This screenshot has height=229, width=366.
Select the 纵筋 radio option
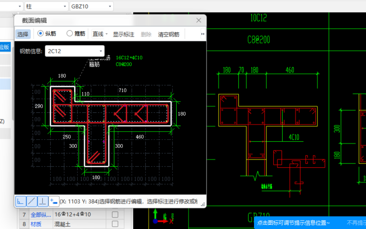click(47, 34)
